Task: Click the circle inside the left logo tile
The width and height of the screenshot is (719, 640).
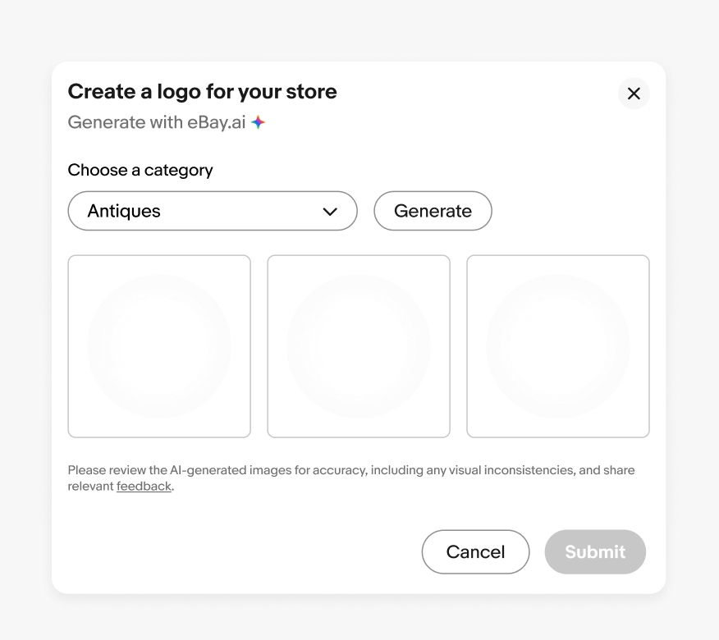Action: pyautogui.click(x=159, y=346)
